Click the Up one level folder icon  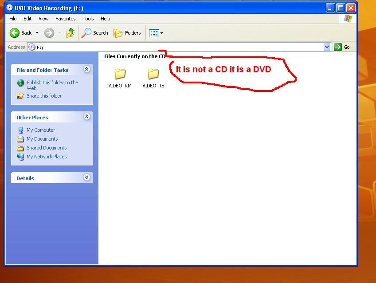click(x=70, y=33)
